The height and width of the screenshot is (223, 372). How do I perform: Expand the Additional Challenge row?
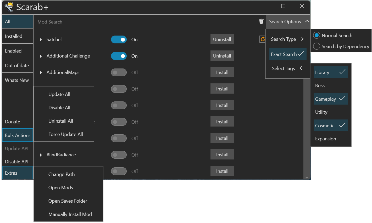tap(41, 56)
